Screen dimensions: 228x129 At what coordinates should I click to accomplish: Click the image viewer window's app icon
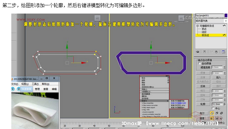(12, 79)
